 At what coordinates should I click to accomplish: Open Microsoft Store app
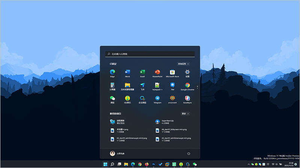[x=172, y=72]
